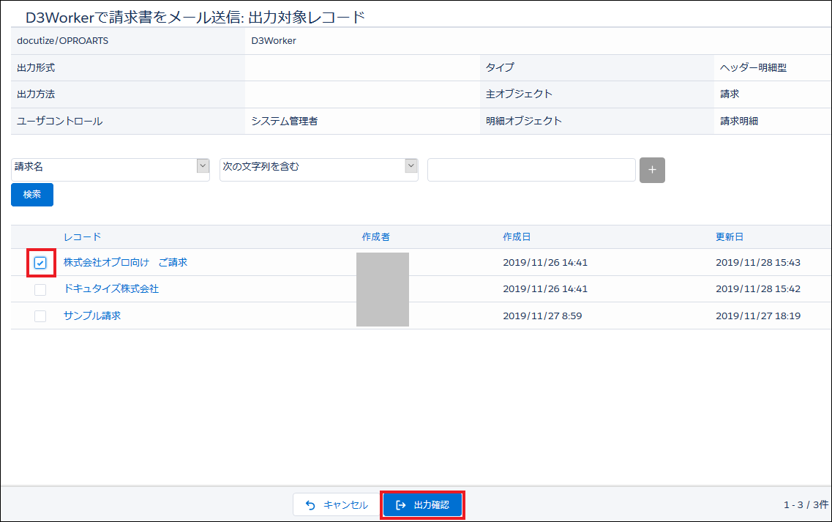Open the サンプル請求 record link
Image resolution: width=832 pixels, height=522 pixels.
(x=92, y=316)
